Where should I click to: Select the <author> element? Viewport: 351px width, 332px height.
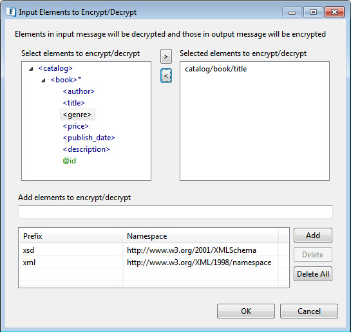pyautogui.click(x=79, y=91)
